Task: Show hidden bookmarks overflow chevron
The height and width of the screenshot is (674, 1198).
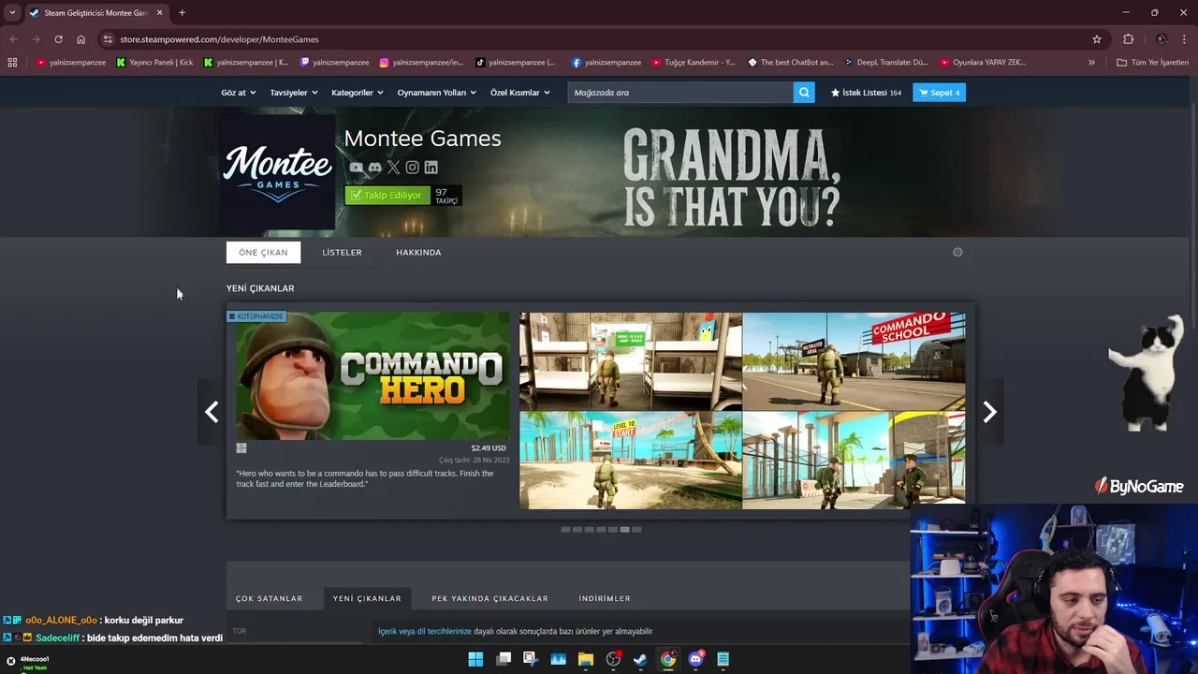Action: (x=1091, y=63)
